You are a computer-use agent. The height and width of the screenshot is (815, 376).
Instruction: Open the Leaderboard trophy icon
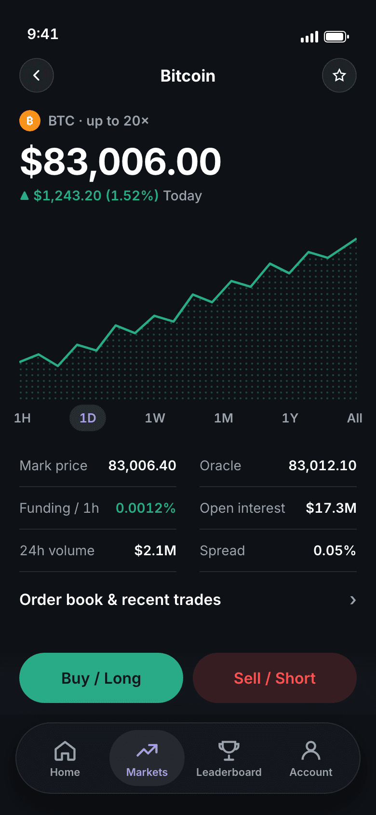point(229,751)
